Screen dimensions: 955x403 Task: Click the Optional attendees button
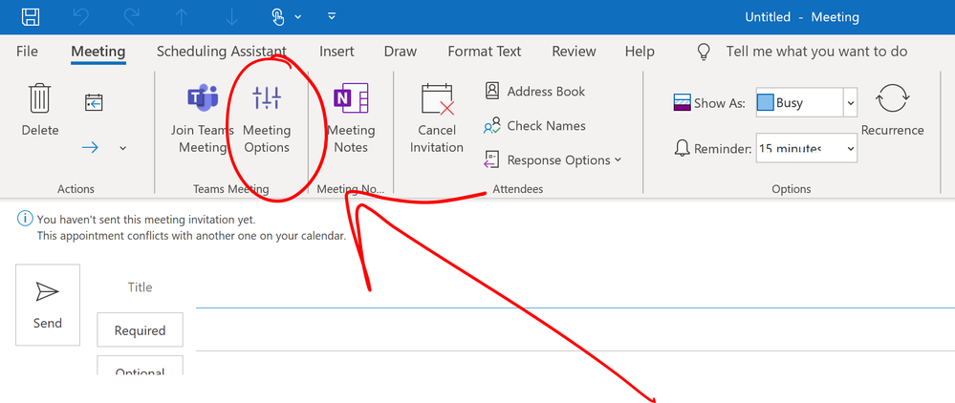coord(141,365)
